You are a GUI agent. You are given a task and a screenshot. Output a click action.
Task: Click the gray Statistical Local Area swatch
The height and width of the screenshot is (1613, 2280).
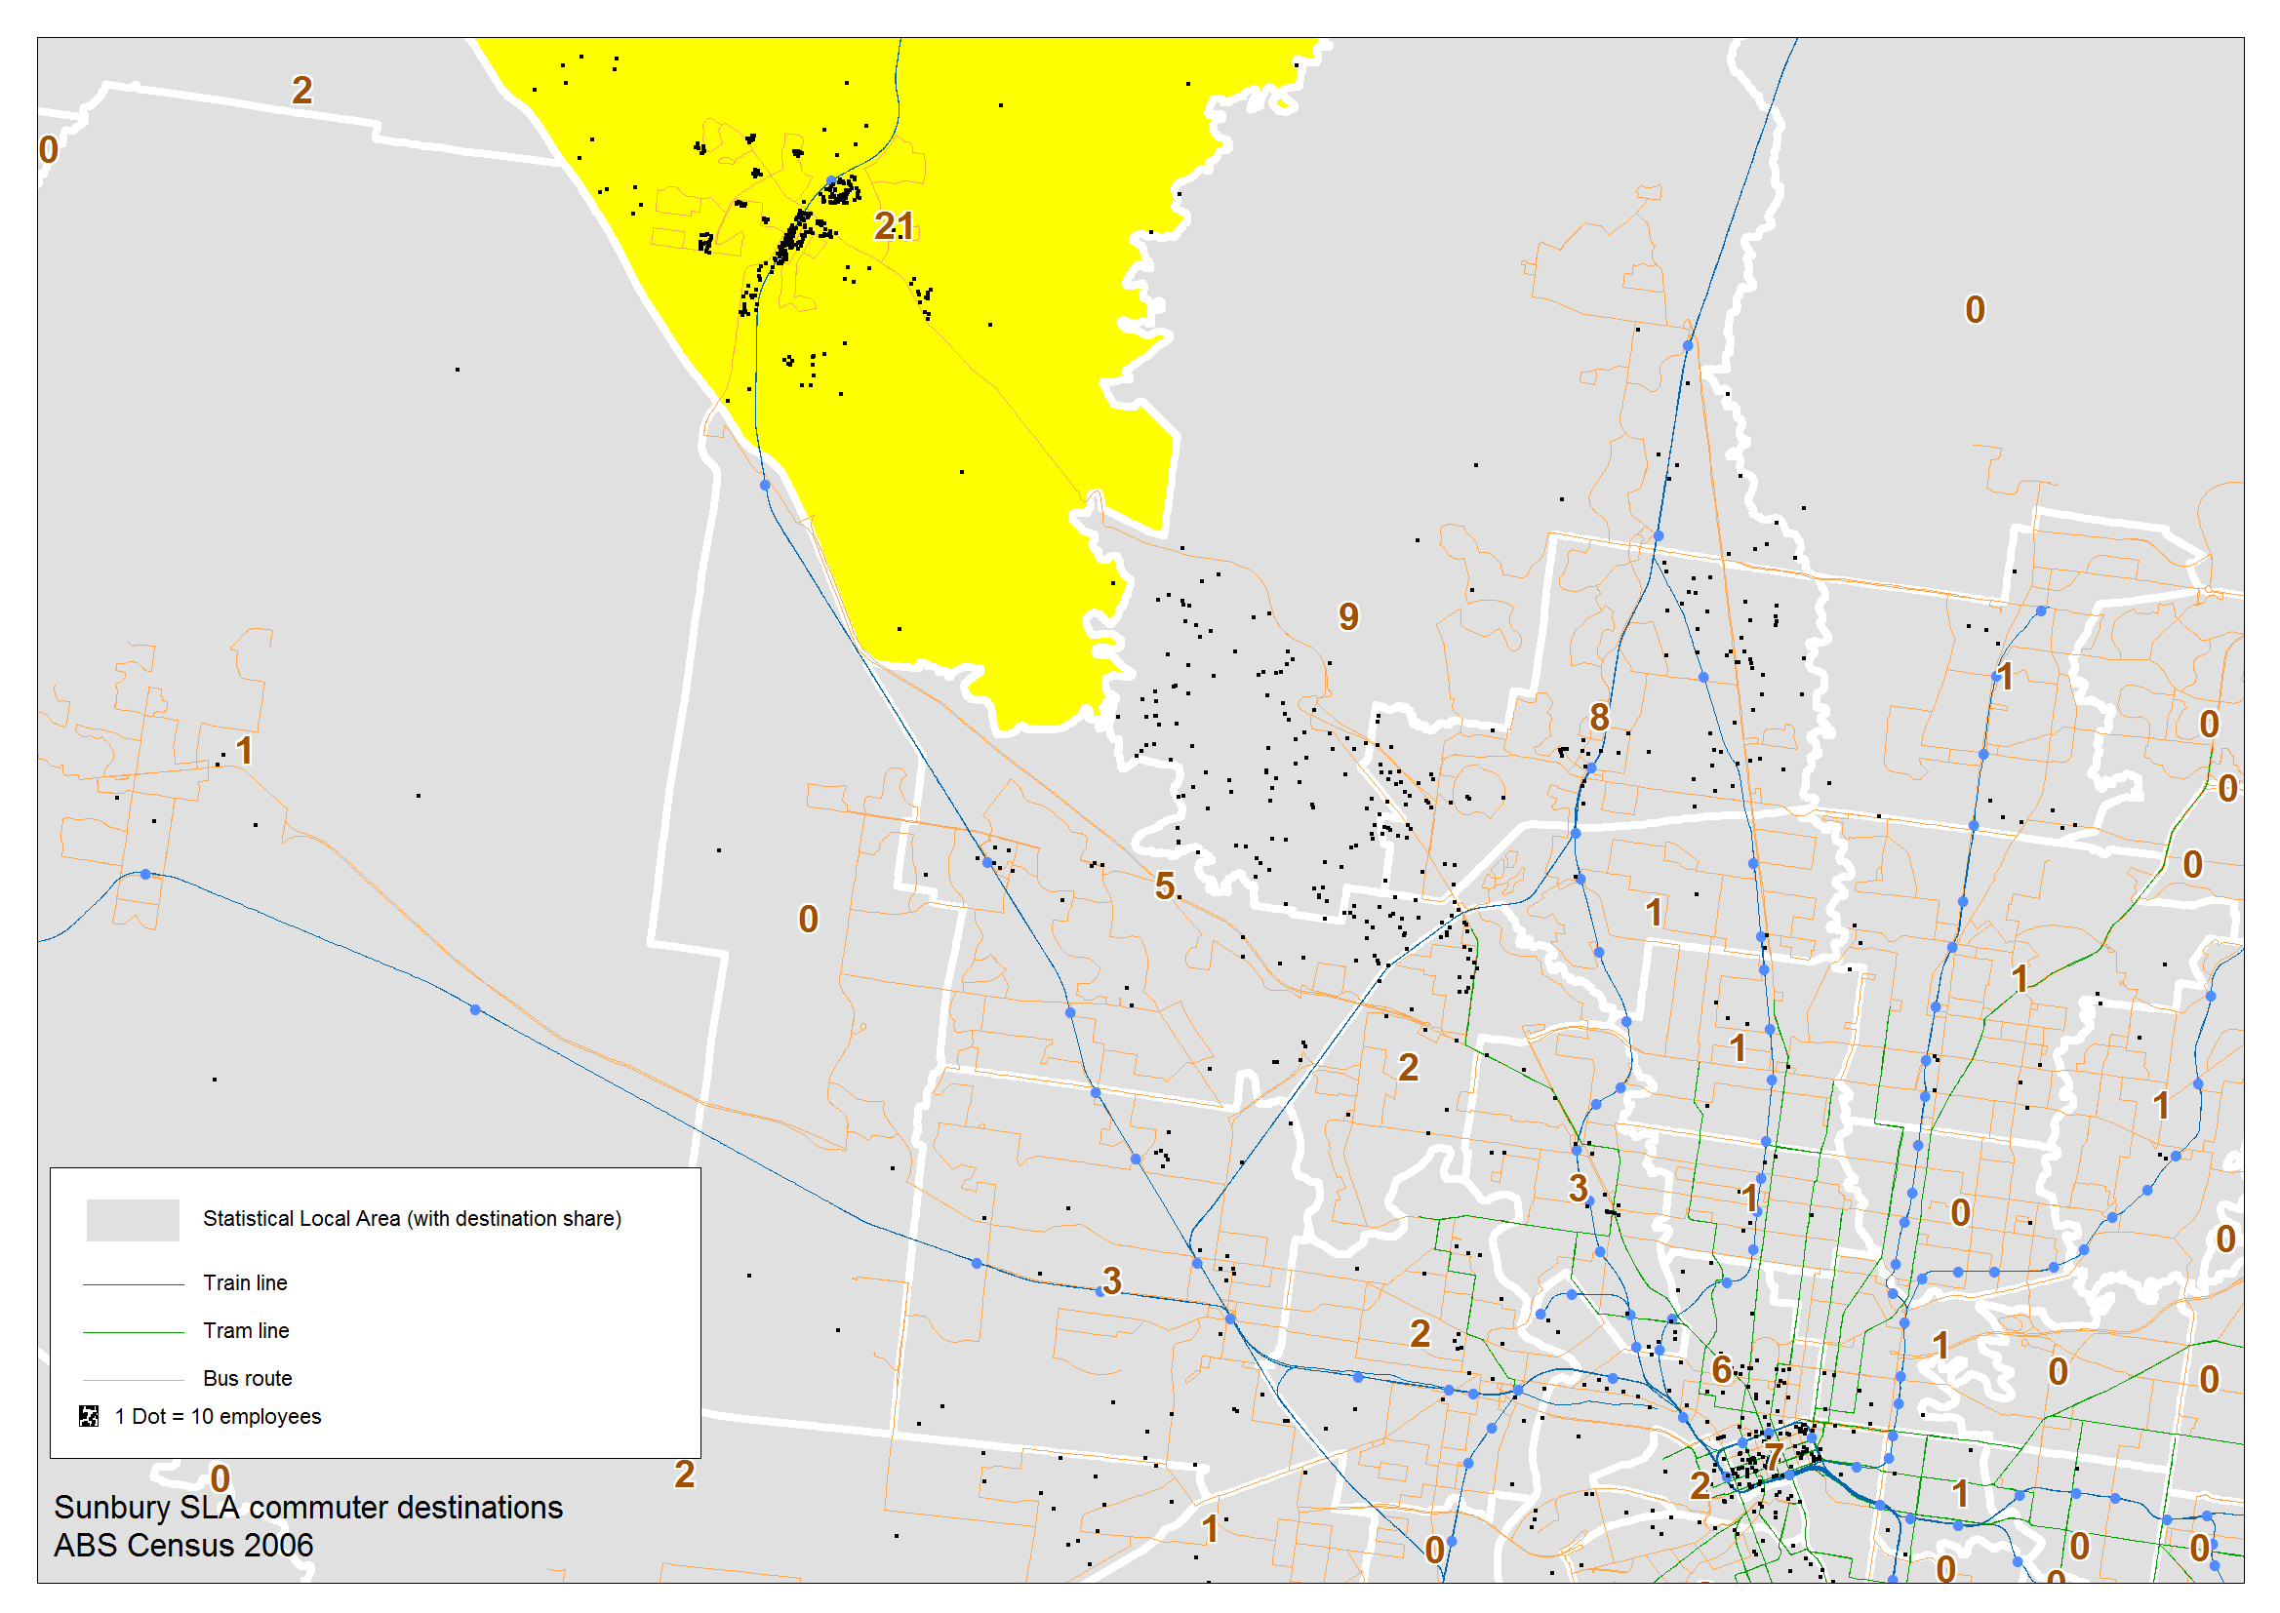coord(132,1220)
